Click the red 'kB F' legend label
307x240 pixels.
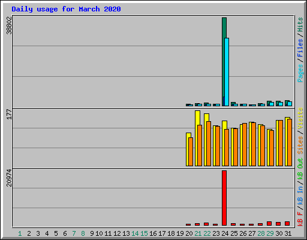pos(300,219)
